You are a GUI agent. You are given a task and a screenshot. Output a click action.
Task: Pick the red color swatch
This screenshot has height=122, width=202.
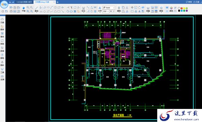click(182, 8)
